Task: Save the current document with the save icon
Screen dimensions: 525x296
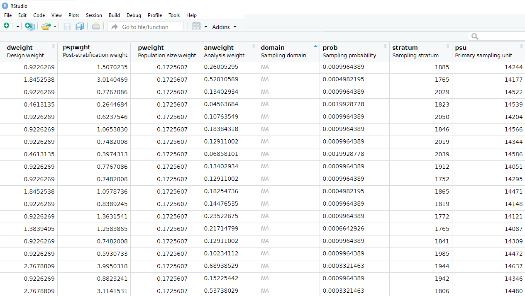Action: coord(67,26)
